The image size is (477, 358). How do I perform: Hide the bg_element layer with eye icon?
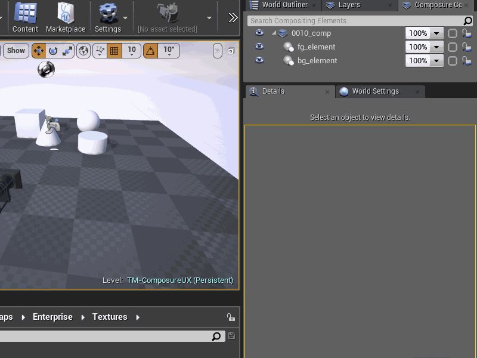click(259, 60)
